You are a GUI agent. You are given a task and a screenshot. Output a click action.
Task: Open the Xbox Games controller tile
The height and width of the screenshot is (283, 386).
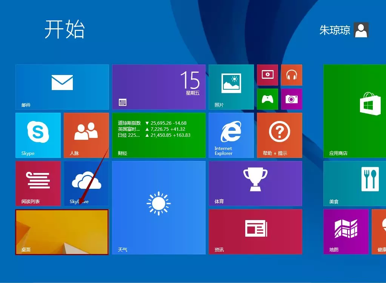(x=268, y=99)
